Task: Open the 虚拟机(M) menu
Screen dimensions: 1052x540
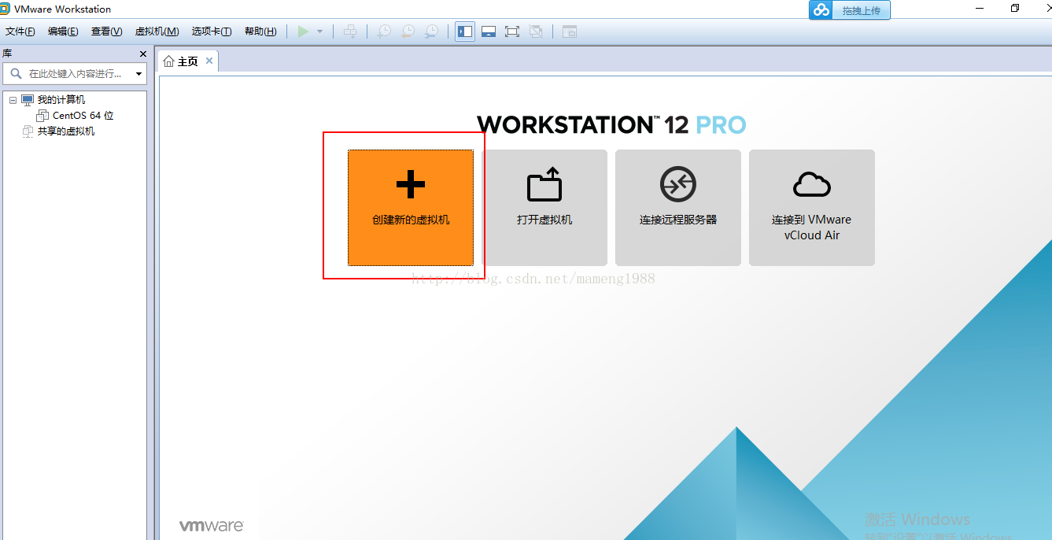Action: point(157,31)
